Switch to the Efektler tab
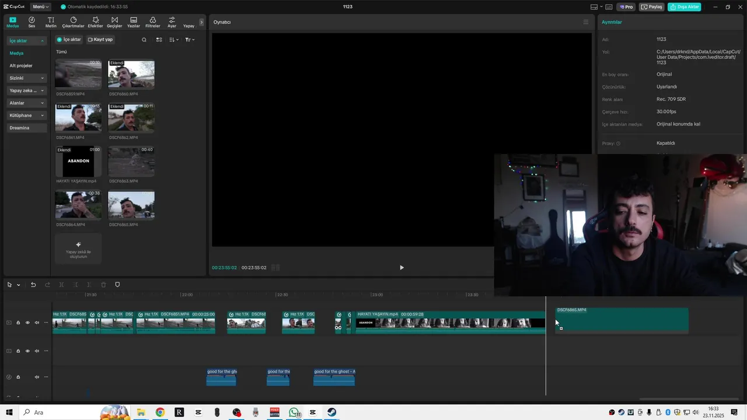Image resolution: width=747 pixels, height=420 pixels. click(95, 22)
